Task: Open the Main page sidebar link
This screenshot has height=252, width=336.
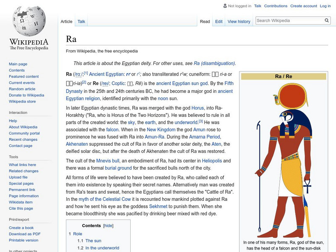Action: [18, 64]
